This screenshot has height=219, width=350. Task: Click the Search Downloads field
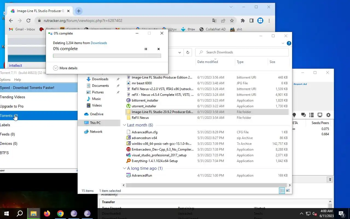pos(242,52)
